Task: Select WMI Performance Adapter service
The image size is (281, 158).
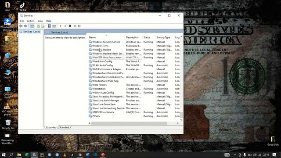Action: 134,69
